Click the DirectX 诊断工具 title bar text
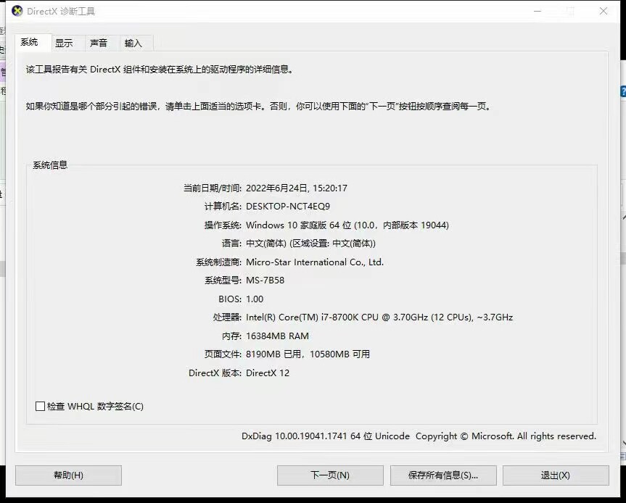This screenshot has width=626, height=503. (x=61, y=12)
